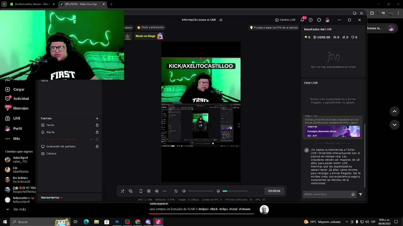Switch to phone portrait layout icon
This screenshot has width=403, height=226.
141,191
